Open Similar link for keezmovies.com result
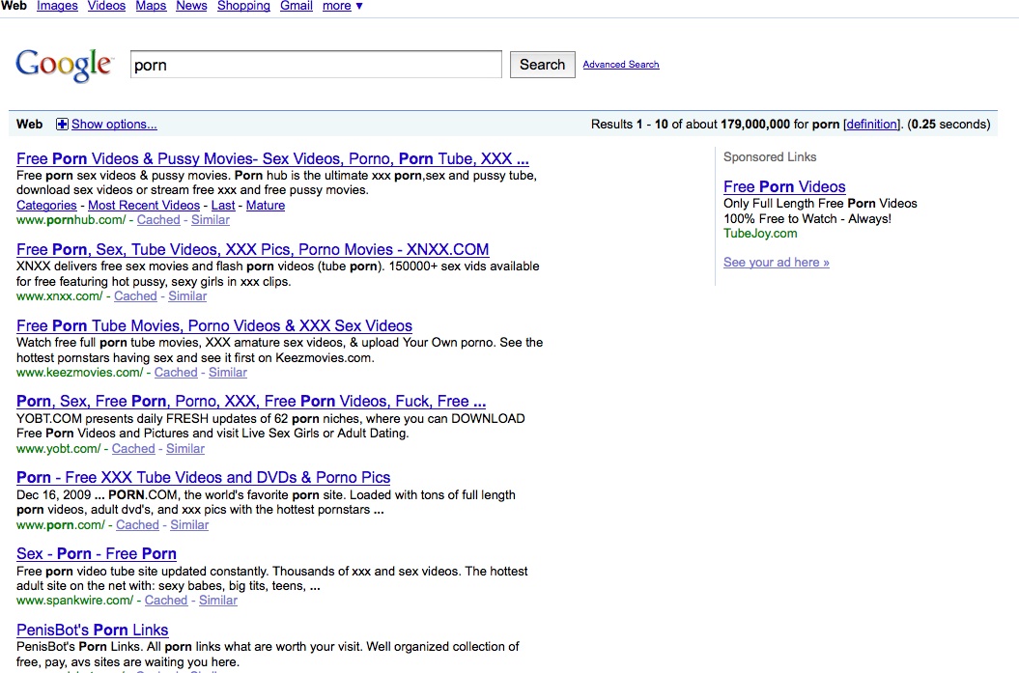 pyautogui.click(x=227, y=373)
